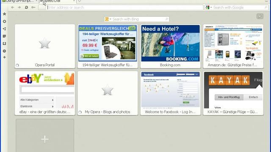Click the new tab button after Speed Dial tab

(79, 1)
